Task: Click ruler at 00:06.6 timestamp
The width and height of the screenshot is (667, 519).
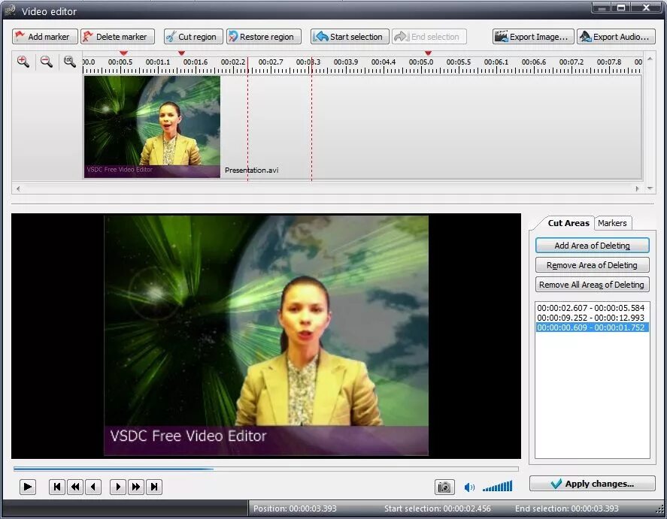Action: click(533, 62)
